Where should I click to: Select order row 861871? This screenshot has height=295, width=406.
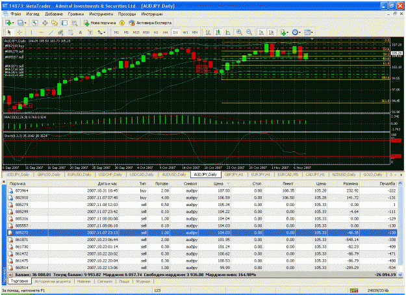pos(202,240)
